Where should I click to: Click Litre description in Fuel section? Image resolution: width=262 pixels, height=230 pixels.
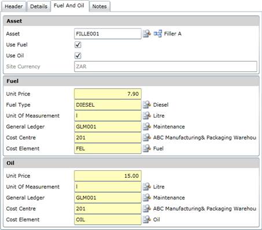158,116
